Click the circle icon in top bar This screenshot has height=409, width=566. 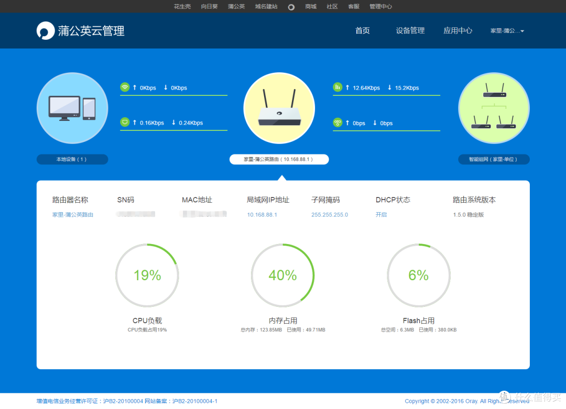coord(291,7)
